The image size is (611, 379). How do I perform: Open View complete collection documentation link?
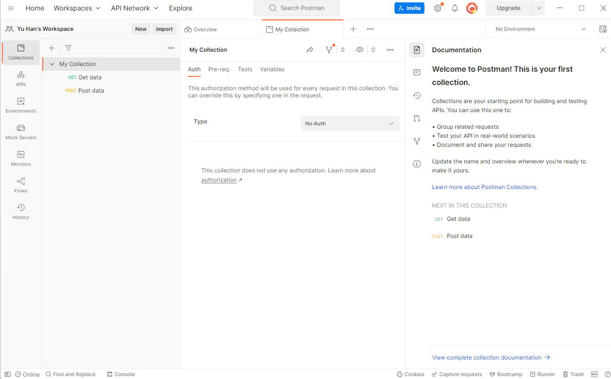491,358
